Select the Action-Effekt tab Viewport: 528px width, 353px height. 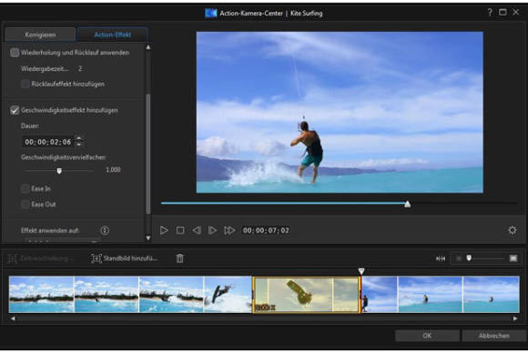click(x=113, y=35)
